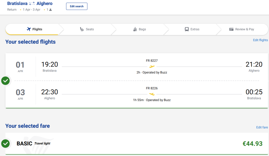Click yellow plane icon under FR 8227

pos(152,67)
